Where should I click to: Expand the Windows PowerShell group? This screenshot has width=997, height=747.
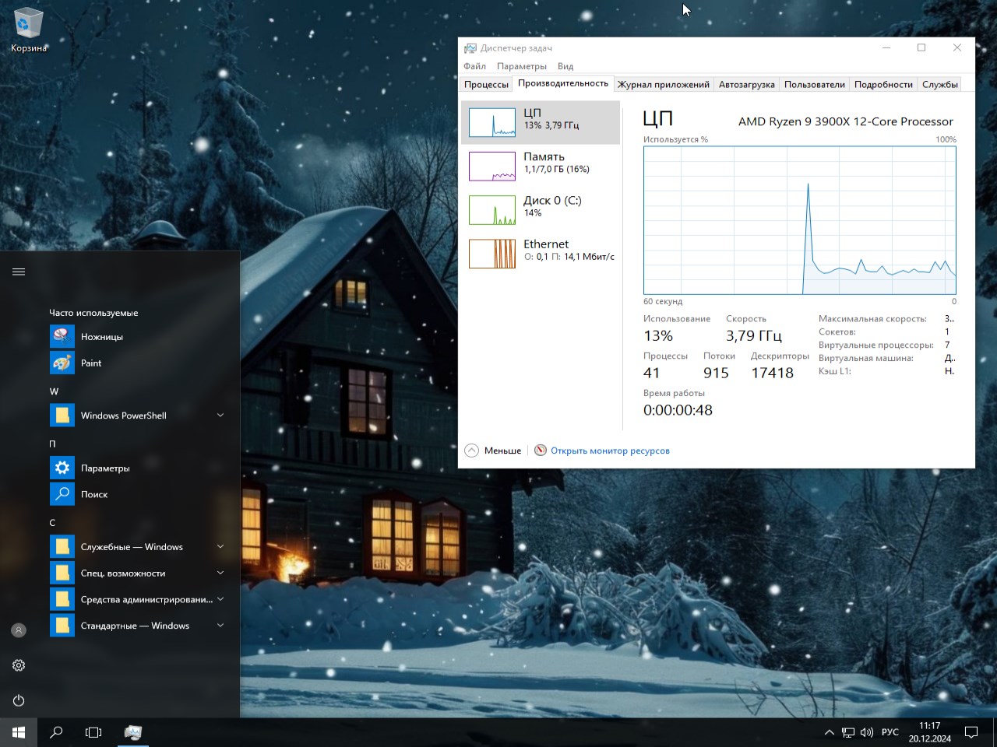tap(220, 416)
